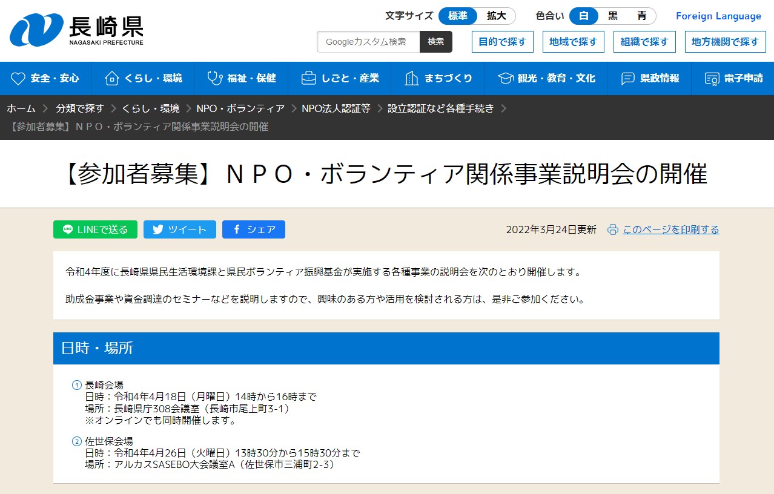This screenshot has height=494, width=774.
Task: Switch color scheme to 黒
Action: click(612, 16)
